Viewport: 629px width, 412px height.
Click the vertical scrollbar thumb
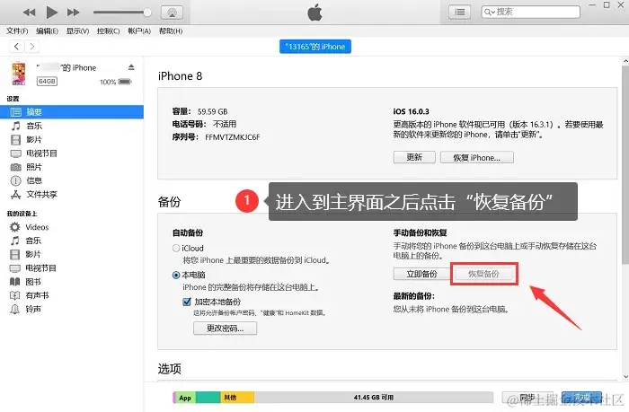(x=625, y=164)
